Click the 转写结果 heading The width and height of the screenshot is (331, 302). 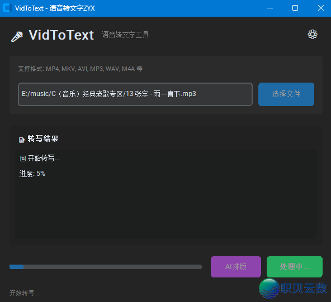click(x=43, y=138)
